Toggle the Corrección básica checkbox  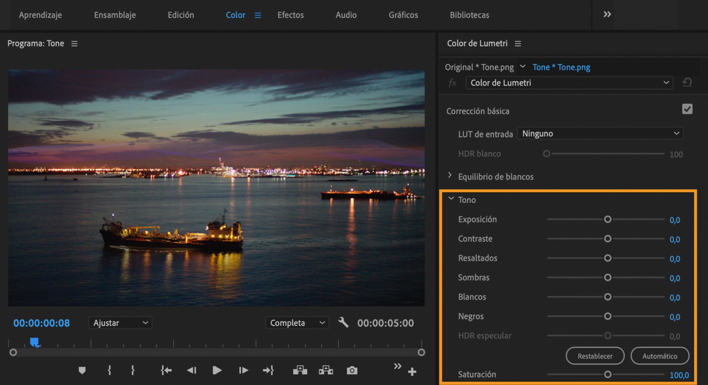pyautogui.click(x=687, y=109)
